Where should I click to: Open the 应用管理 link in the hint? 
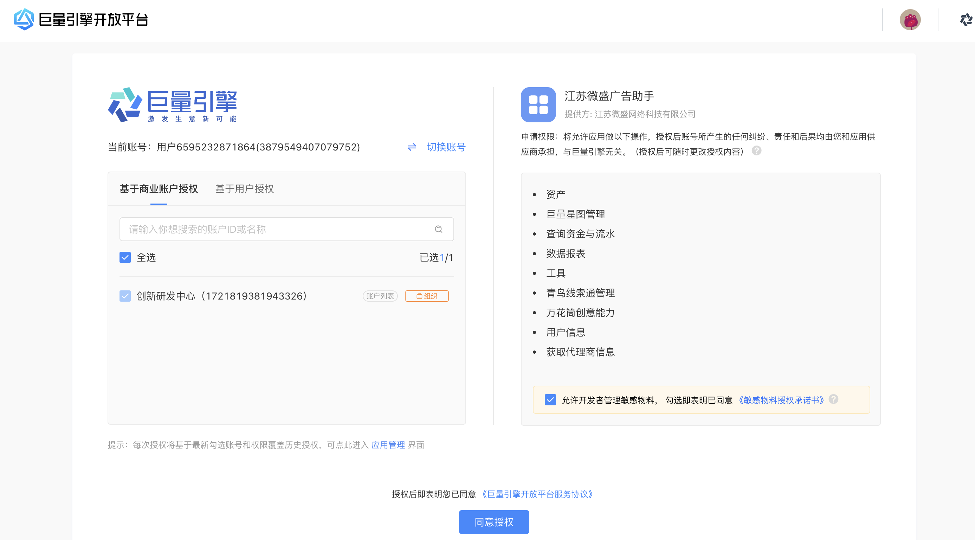[x=388, y=445]
